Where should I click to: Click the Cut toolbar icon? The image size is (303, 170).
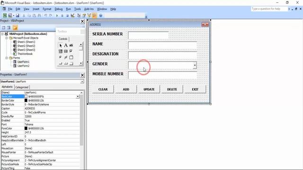24,16
